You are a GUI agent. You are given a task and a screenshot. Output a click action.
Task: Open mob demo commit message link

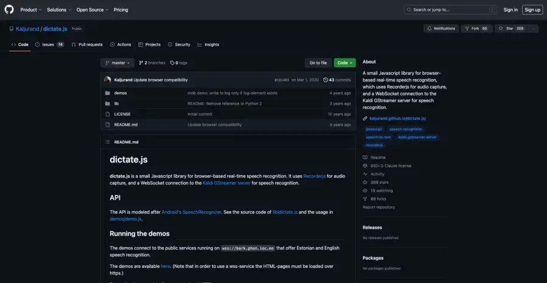(232, 93)
